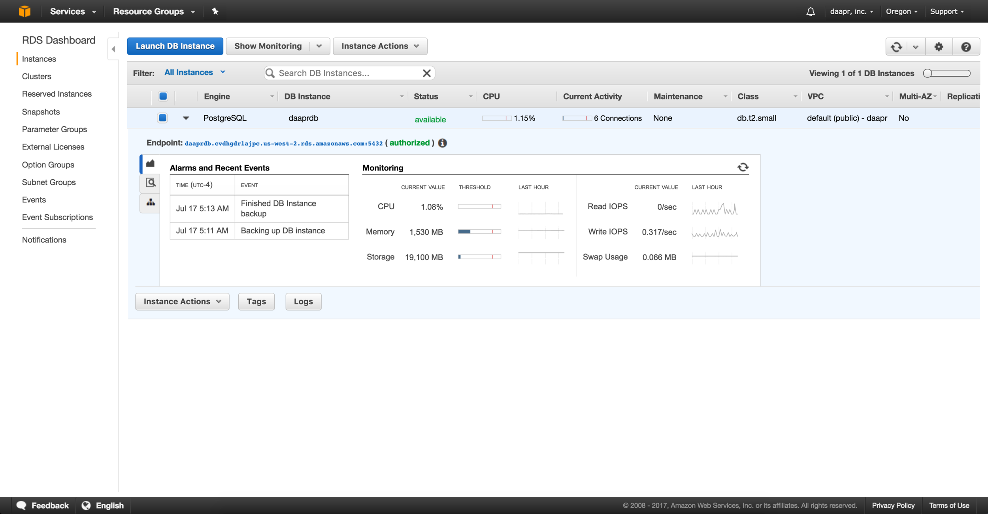Collapse the sidebar with the left arrow

113,49
